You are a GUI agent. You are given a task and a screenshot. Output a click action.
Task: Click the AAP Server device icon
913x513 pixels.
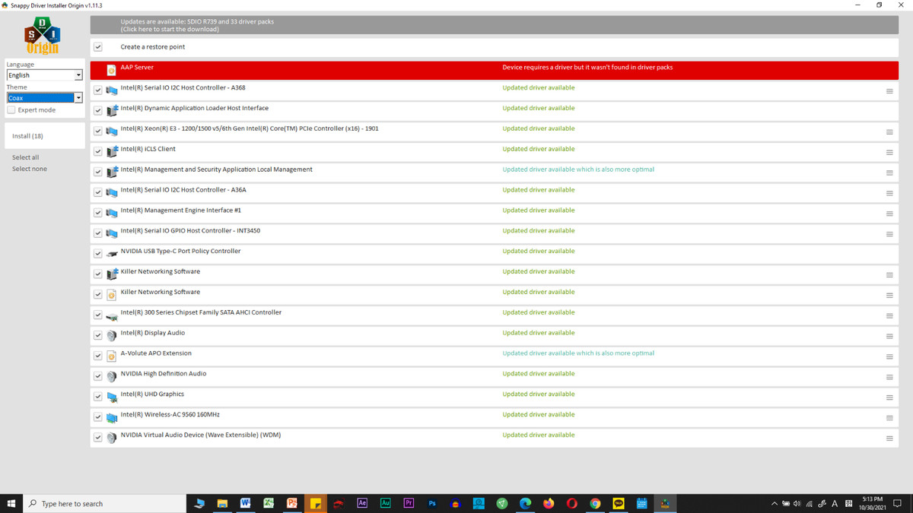[x=111, y=70]
